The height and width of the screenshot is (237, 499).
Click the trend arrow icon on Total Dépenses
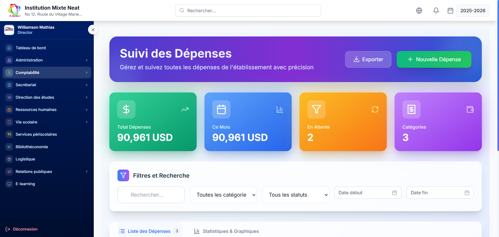[185, 109]
